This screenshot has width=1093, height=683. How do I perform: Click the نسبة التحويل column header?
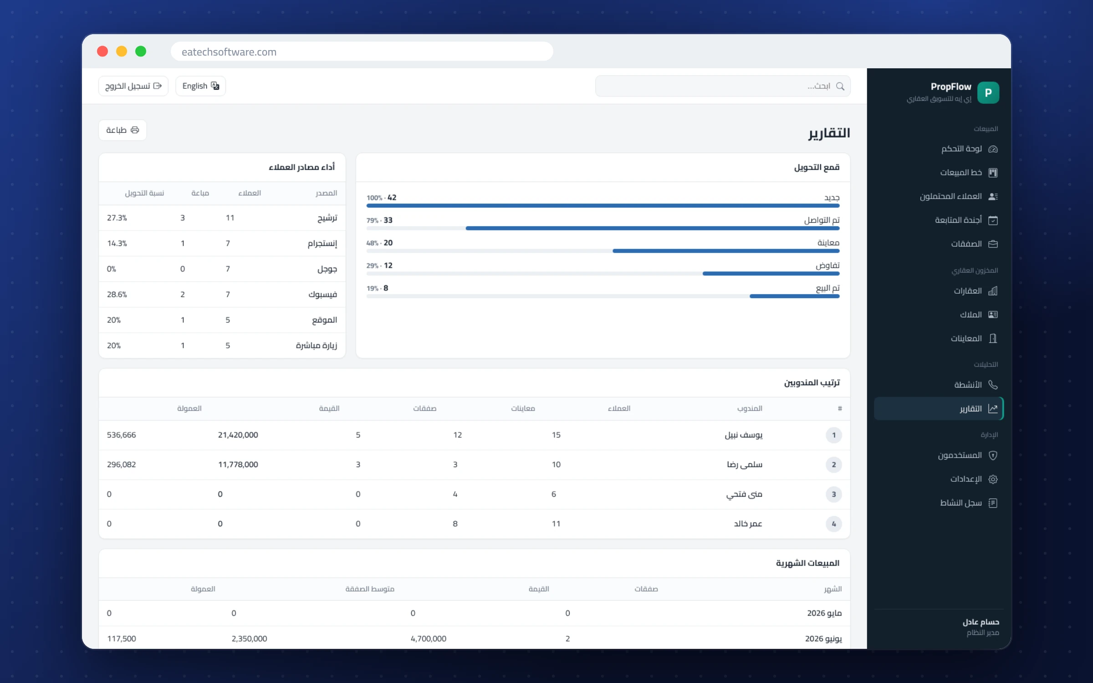(144, 194)
